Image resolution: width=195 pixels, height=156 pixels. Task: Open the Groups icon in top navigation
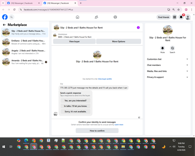[115, 17]
